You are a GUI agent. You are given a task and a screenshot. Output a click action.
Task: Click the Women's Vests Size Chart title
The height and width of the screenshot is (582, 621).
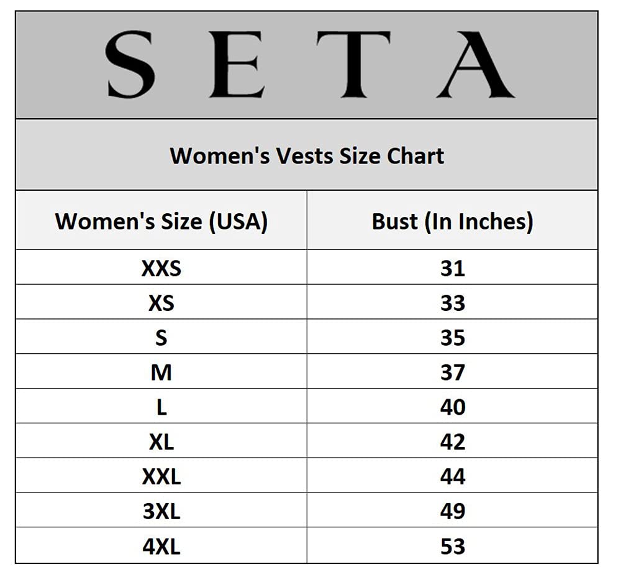[x=307, y=155]
